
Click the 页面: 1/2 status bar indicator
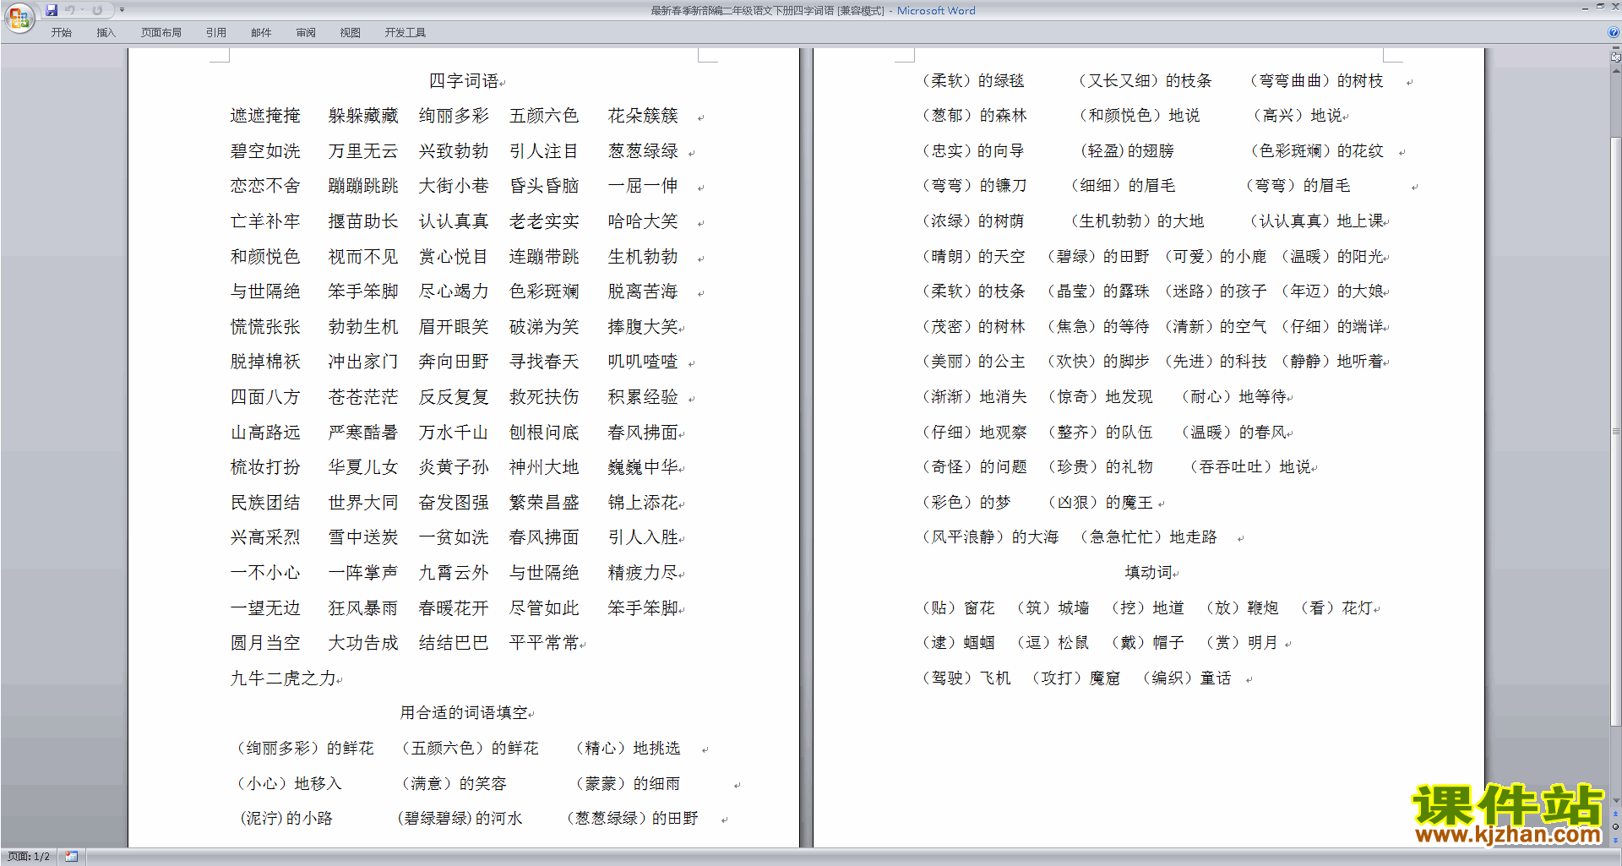coord(29,857)
